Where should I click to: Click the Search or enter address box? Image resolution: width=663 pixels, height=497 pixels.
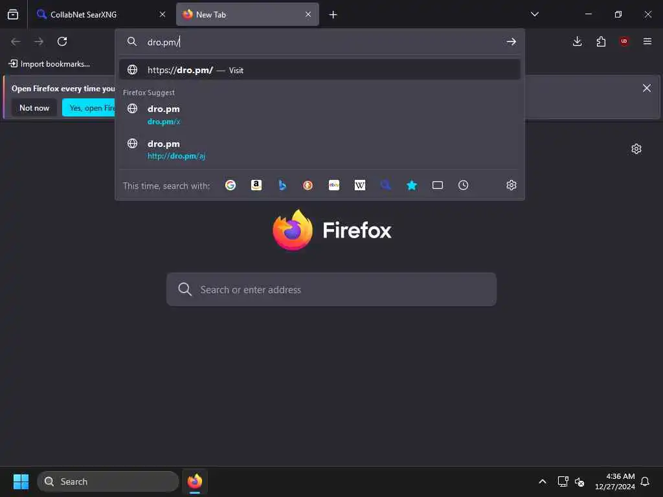(331, 289)
